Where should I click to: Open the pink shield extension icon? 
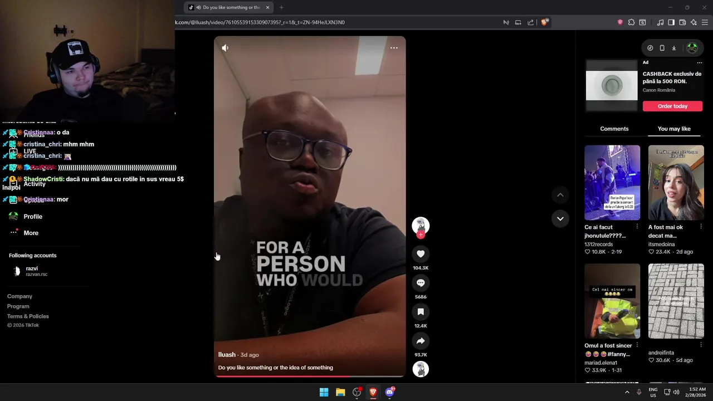620,22
